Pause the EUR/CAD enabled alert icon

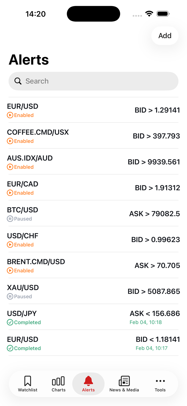(x=10, y=193)
